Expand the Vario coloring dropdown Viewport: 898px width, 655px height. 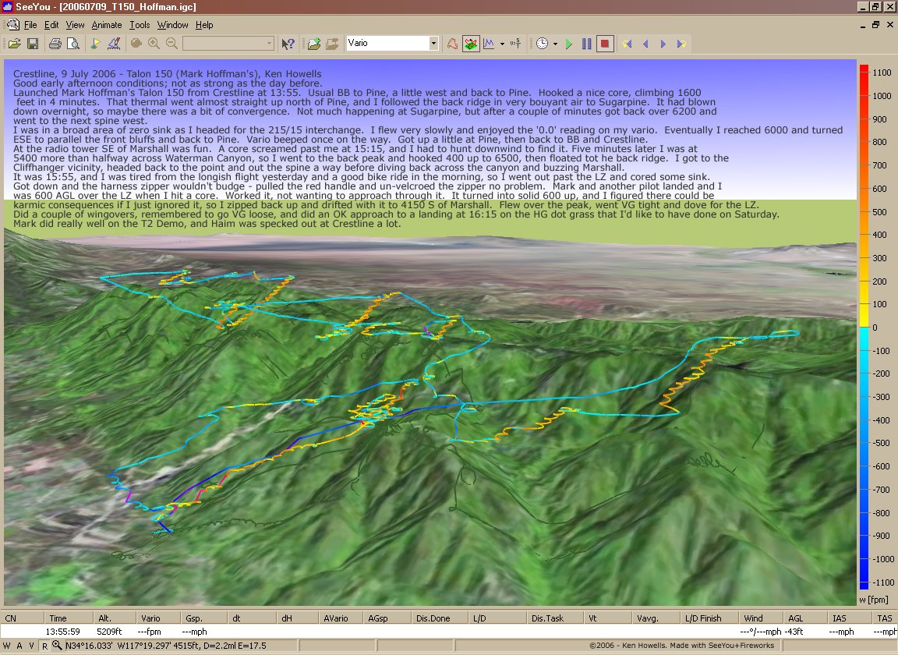click(433, 44)
